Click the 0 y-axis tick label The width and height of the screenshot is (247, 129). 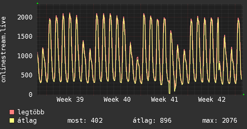click(x=31, y=94)
